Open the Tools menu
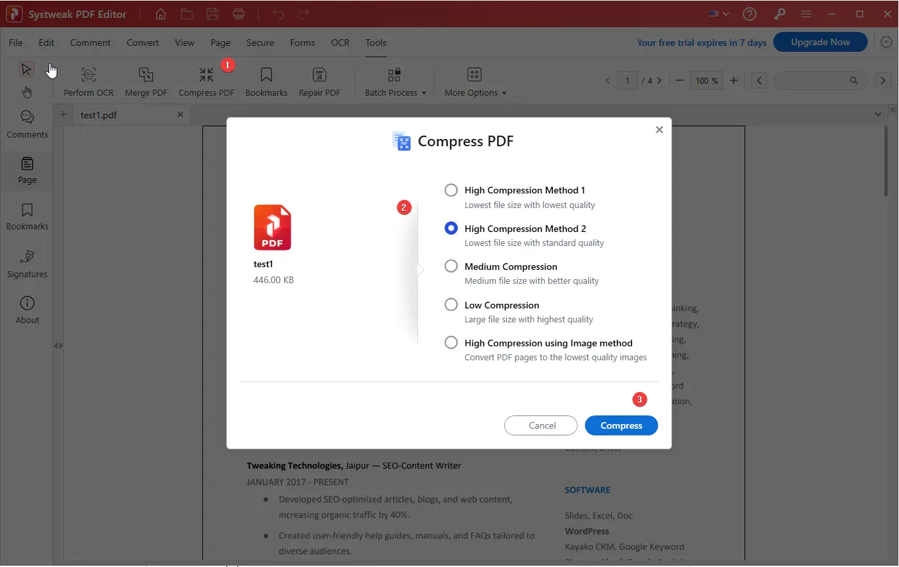The width and height of the screenshot is (899, 567). (x=376, y=43)
